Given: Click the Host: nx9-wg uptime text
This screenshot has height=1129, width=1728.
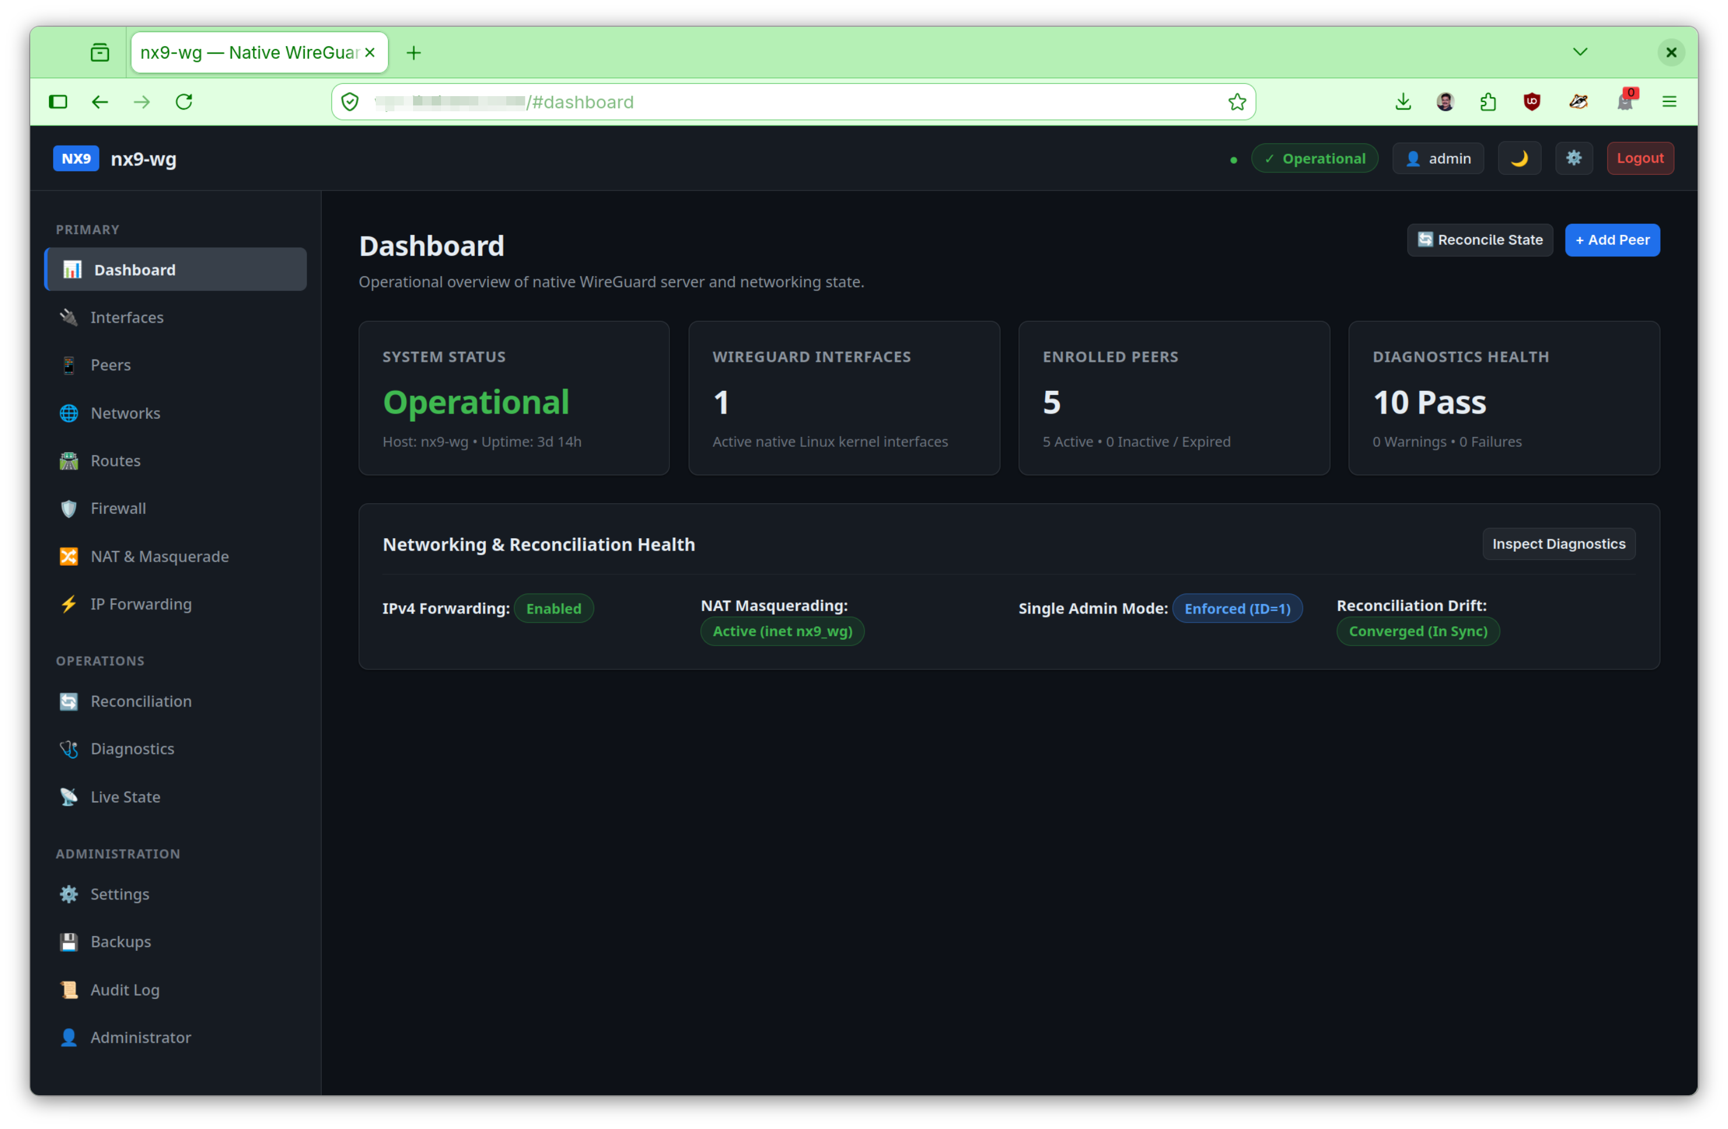Looking at the screenshot, I should [x=482, y=442].
